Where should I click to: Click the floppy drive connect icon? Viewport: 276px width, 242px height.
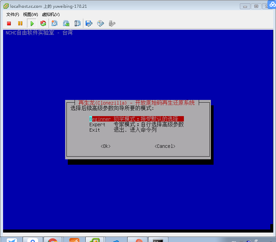[x=89, y=23]
